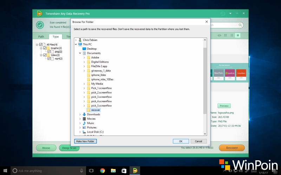Viewport: 281px width, 175px height.
Task: Open File Explorer from the taskbar
Action: pos(113,171)
